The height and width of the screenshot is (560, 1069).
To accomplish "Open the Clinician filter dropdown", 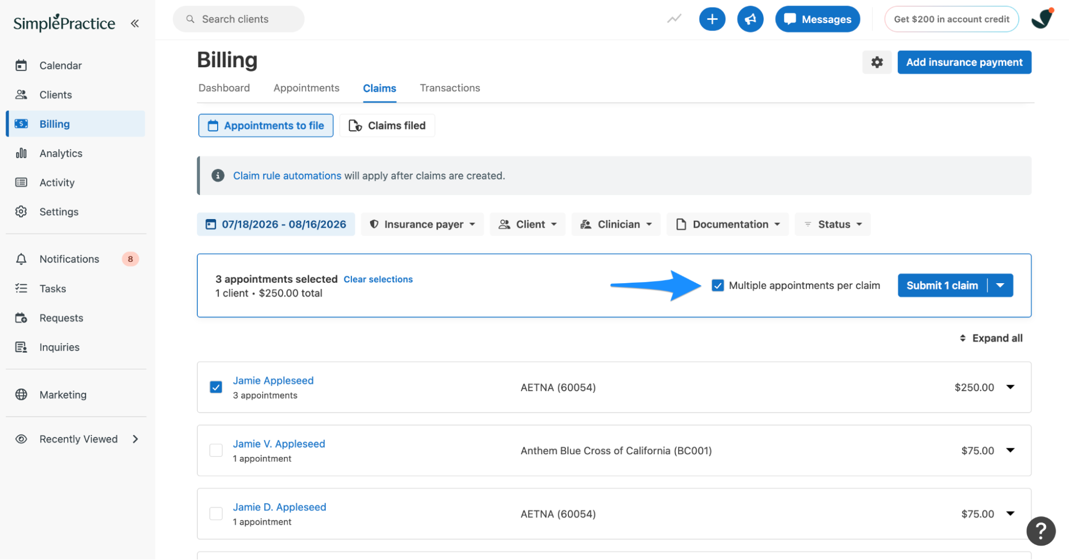I will click(616, 224).
